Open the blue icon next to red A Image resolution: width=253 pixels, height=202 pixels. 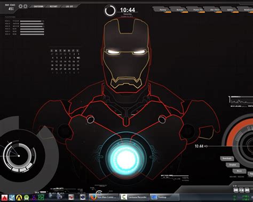point(12,198)
